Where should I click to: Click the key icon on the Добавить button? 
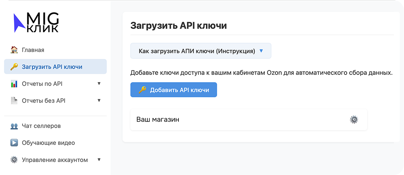(x=142, y=90)
